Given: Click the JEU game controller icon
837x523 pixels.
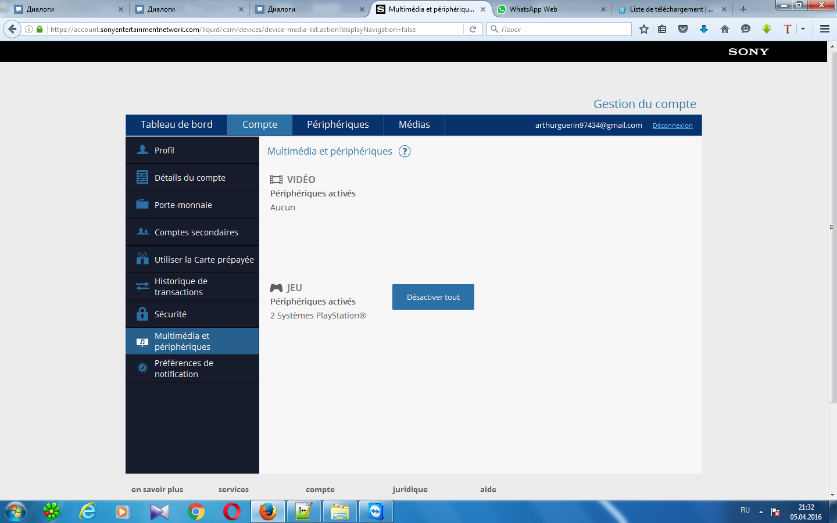Looking at the screenshot, I should point(276,288).
